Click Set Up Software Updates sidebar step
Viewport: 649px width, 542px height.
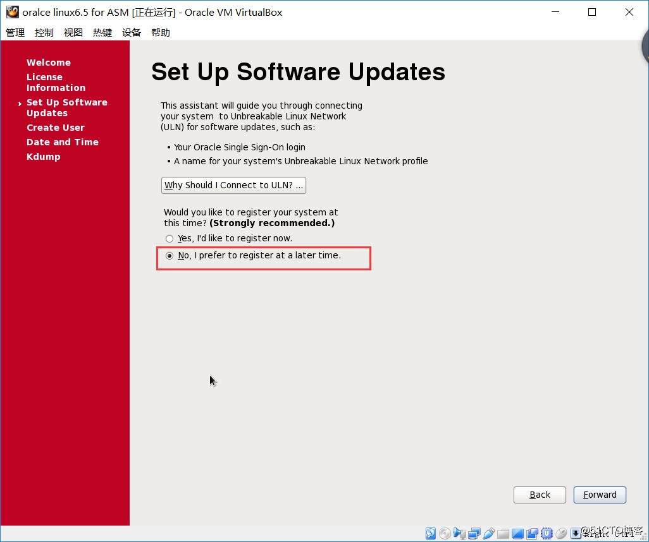pos(66,107)
